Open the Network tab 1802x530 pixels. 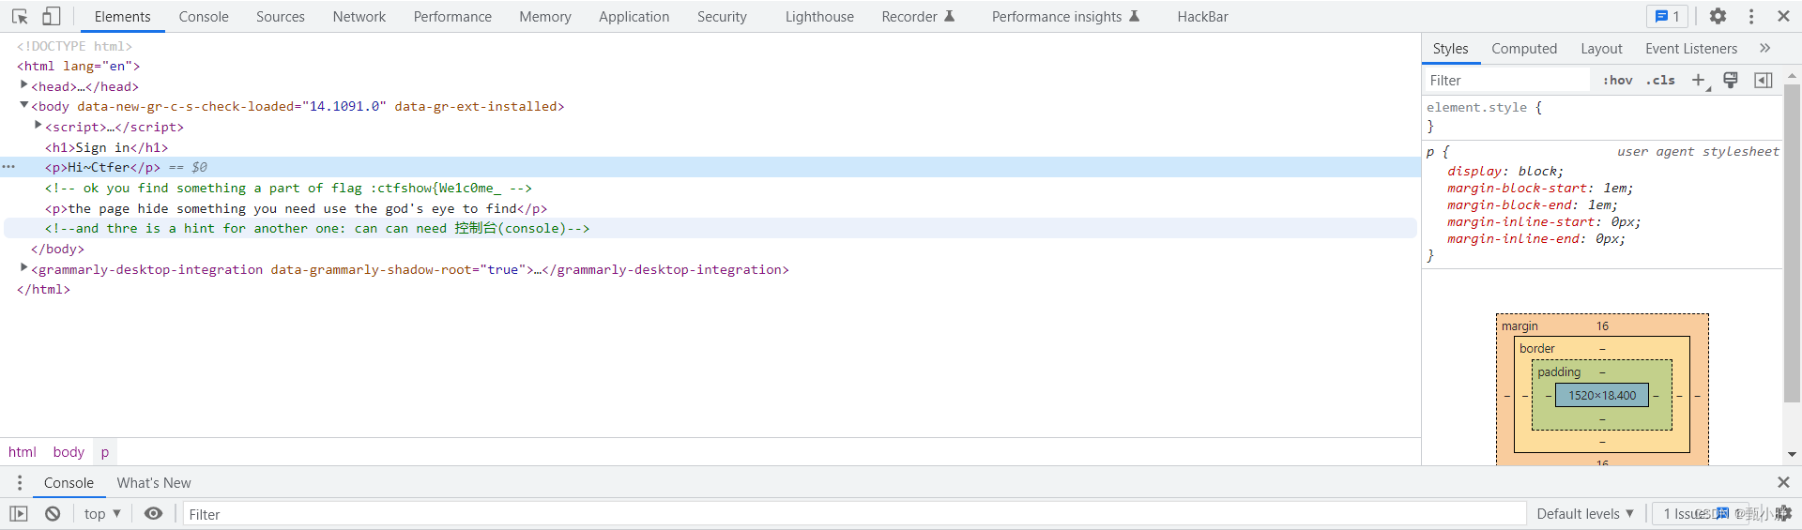point(359,17)
